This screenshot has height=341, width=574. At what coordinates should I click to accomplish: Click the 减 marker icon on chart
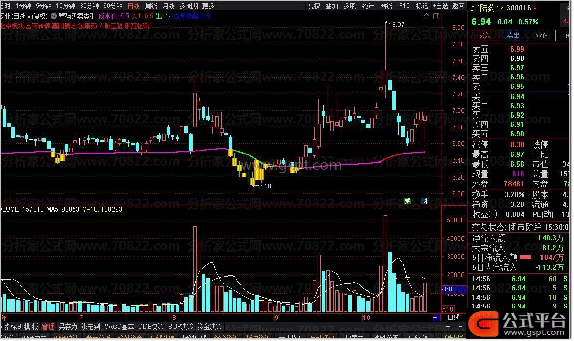click(x=407, y=201)
